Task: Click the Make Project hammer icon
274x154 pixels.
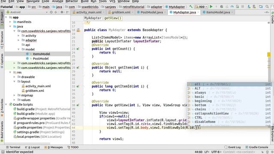Action: [x=191, y=7]
